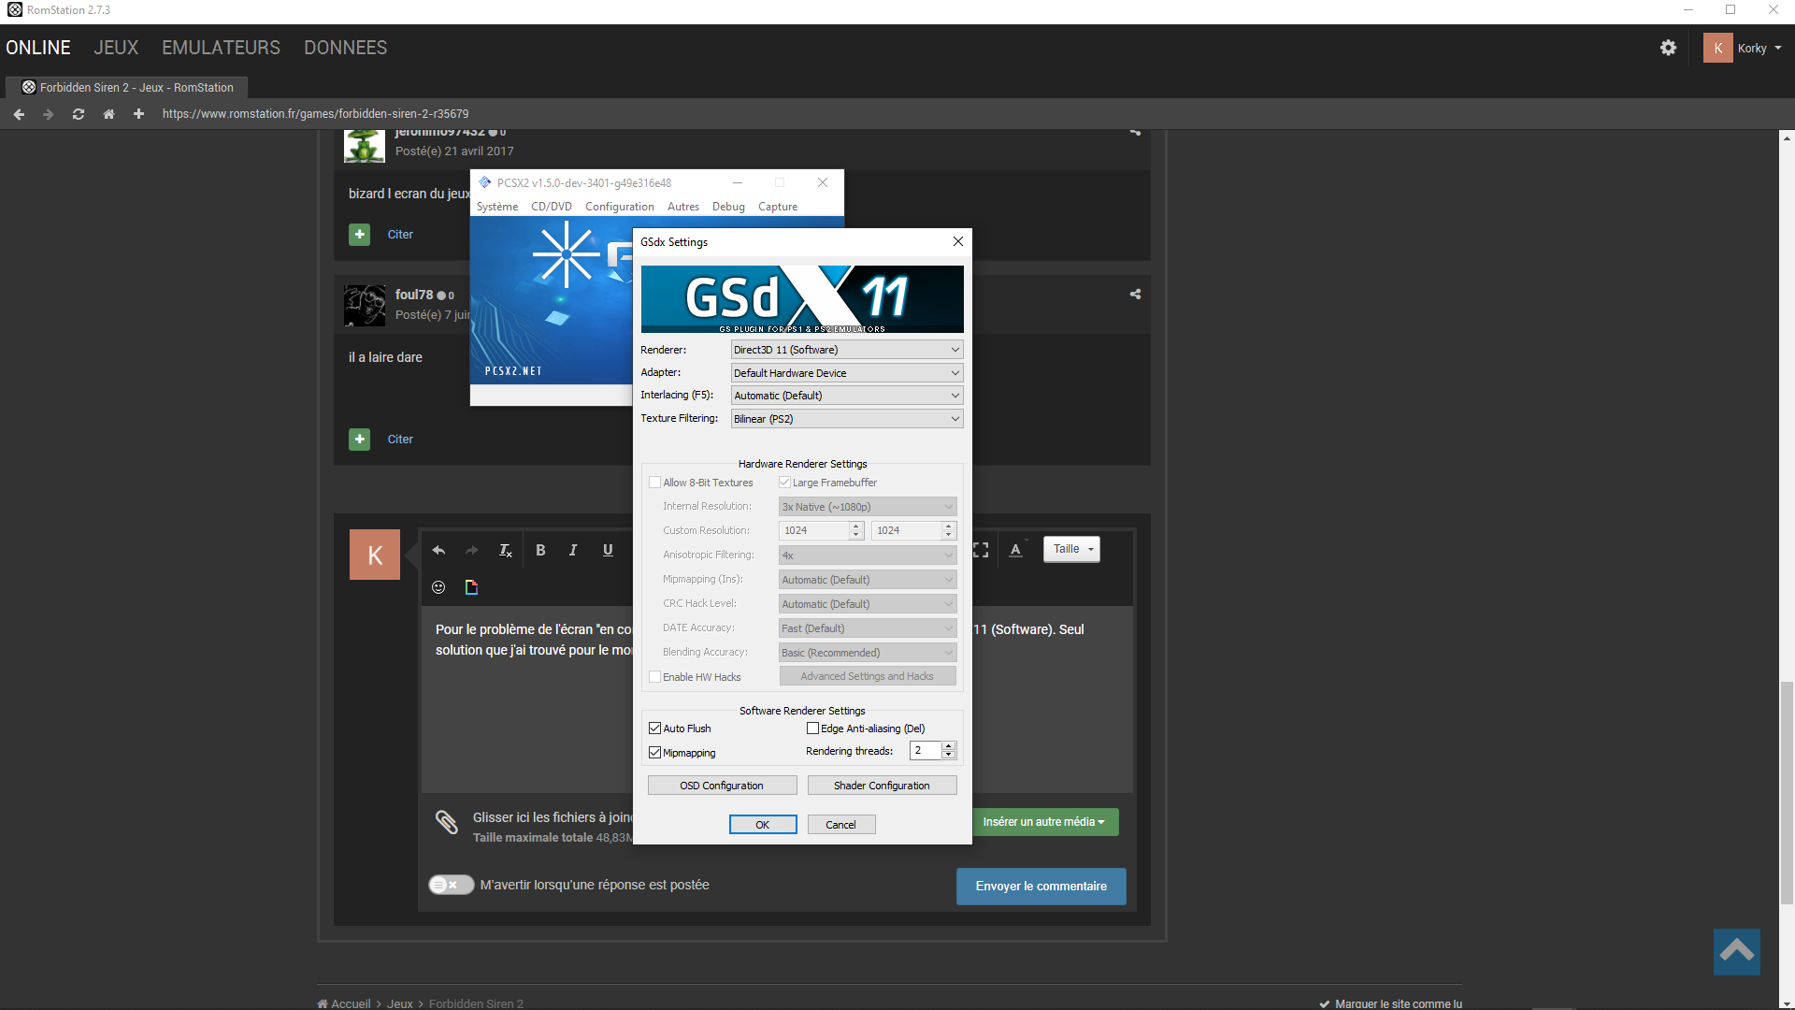Toggle the reply notification switch
Image resolution: width=1795 pixels, height=1010 pixels.
point(451,885)
